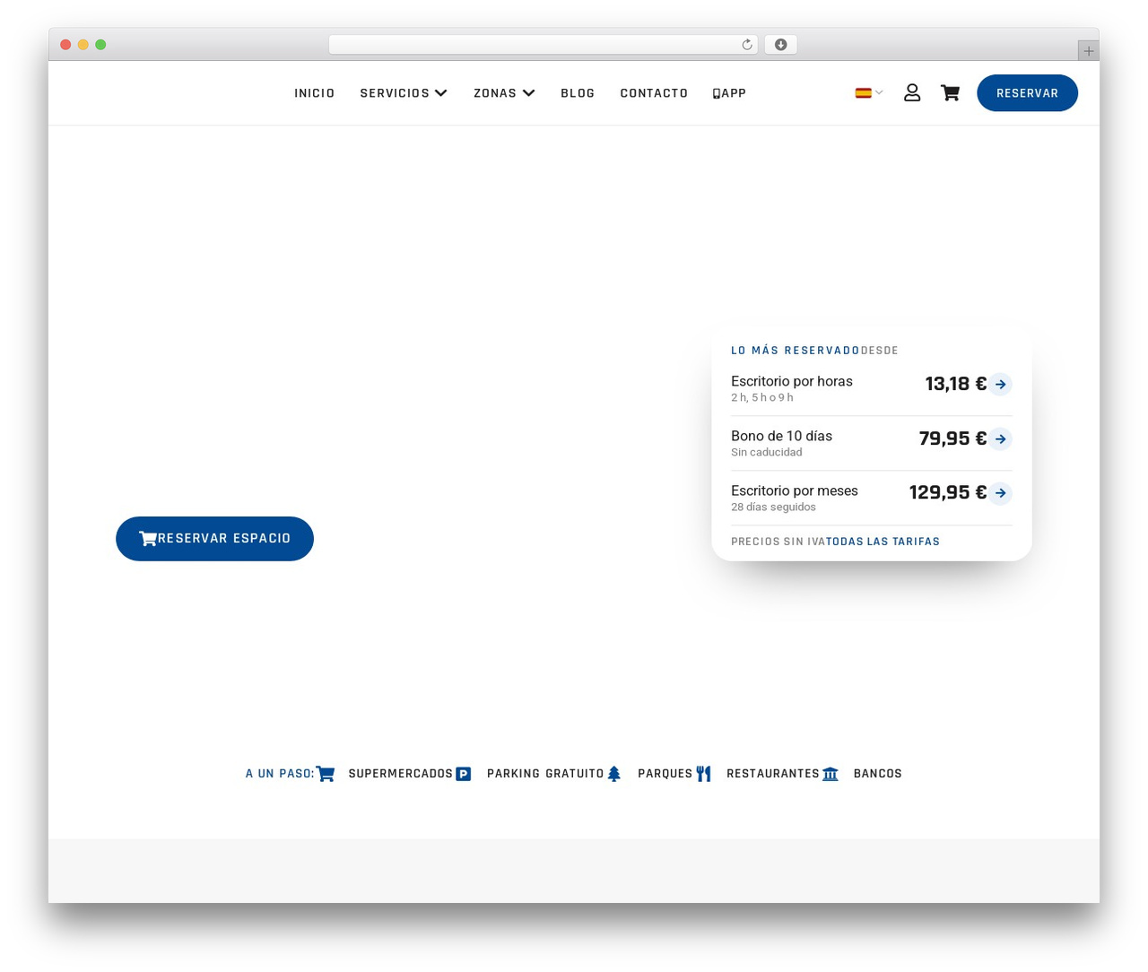Click the arrow next to 79,95 €

click(1001, 438)
